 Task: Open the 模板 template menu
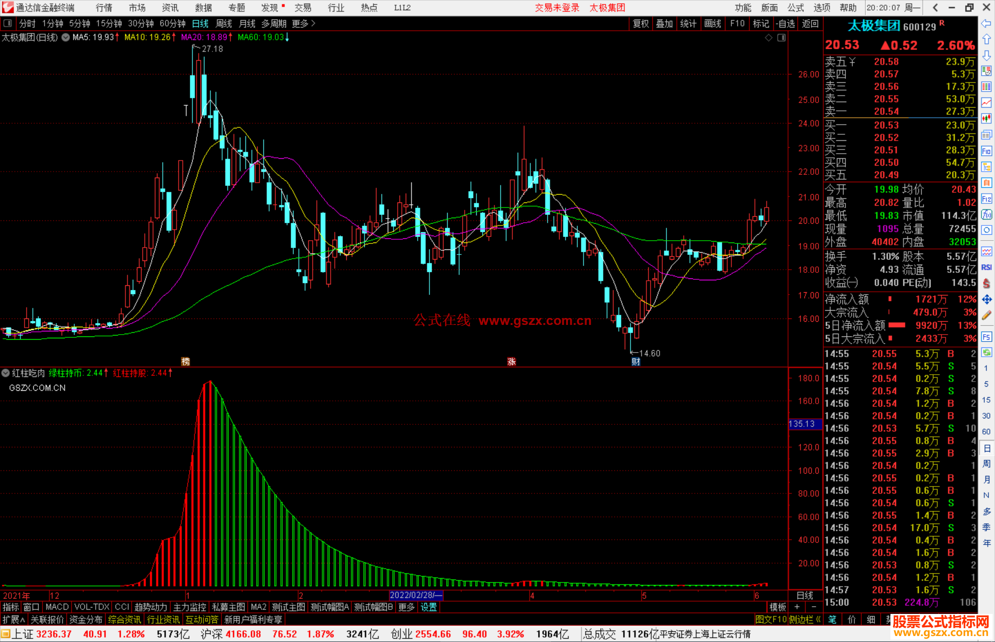click(x=778, y=607)
